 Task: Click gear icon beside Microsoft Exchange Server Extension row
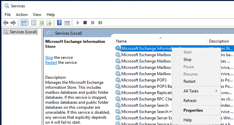click(118, 118)
